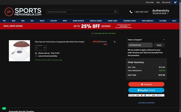Focus the coupon code input field

point(140,45)
